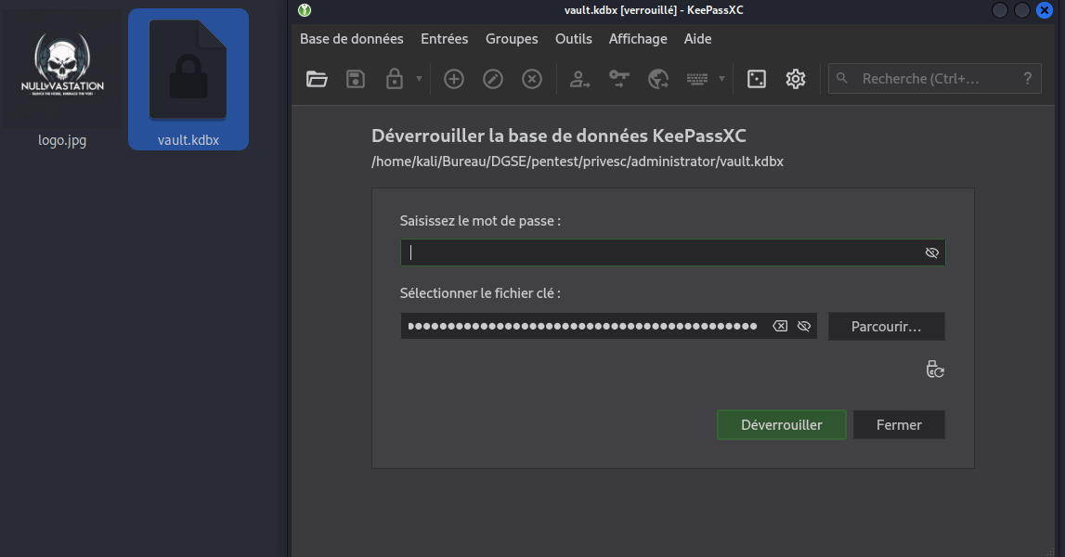Click the Parcourir… button
The width and height of the screenshot is (1065, 557).
click(x=887, y=326)
